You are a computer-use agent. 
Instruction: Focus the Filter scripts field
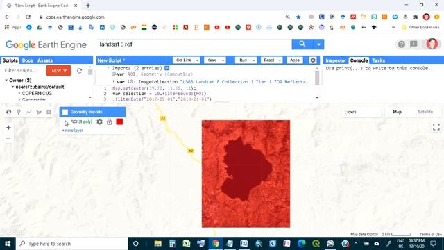(x=24, y=71)
